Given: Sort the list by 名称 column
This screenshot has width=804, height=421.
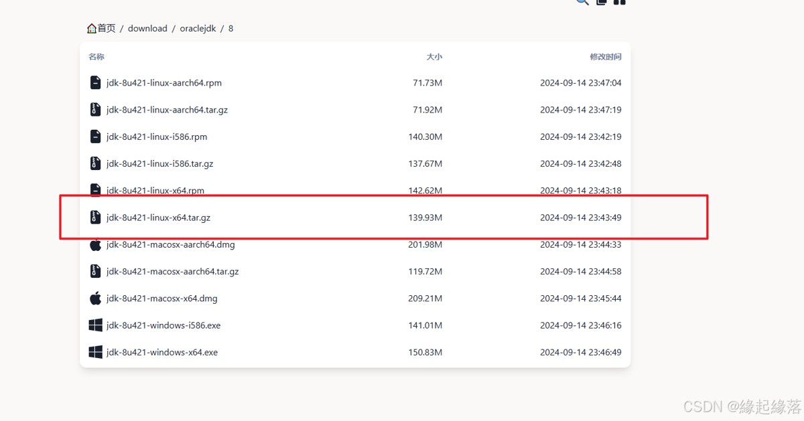Looking at the screenshot, I should pos(96,57).
